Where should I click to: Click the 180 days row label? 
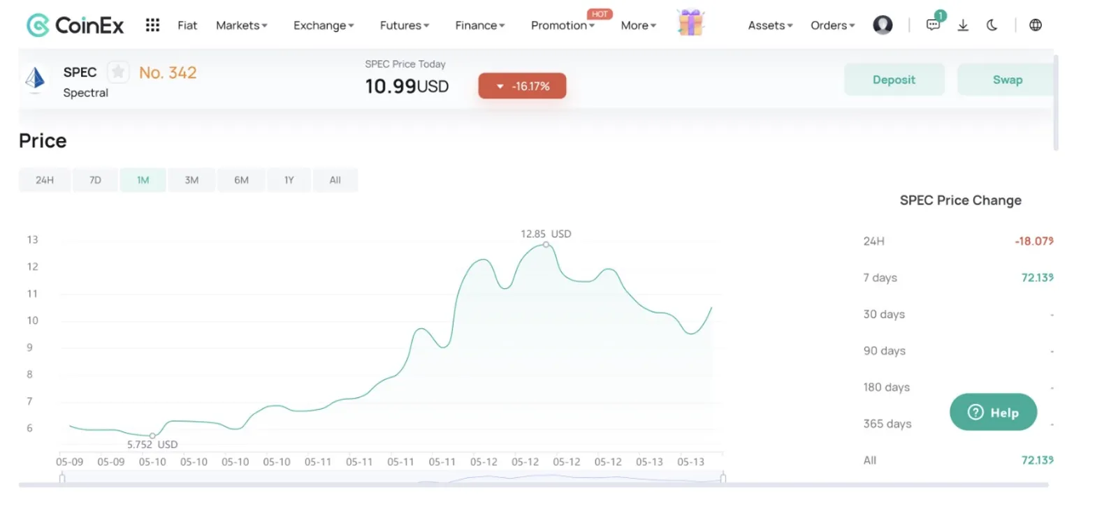887,387
